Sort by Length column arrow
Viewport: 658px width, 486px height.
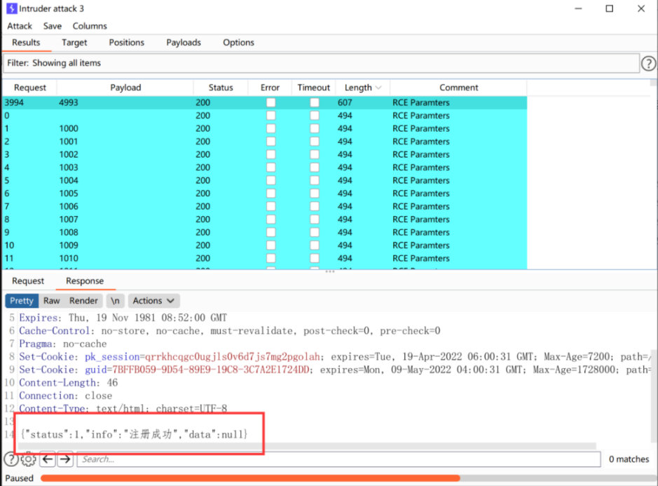[378, 88]
